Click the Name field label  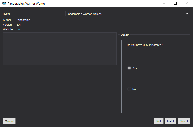click(6, 14)
